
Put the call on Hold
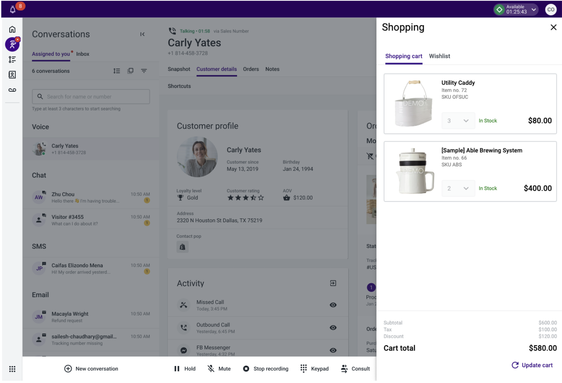[184, 369]
